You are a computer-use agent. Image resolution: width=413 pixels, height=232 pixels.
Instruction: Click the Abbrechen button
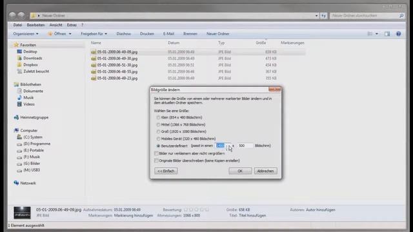point(265,171)
